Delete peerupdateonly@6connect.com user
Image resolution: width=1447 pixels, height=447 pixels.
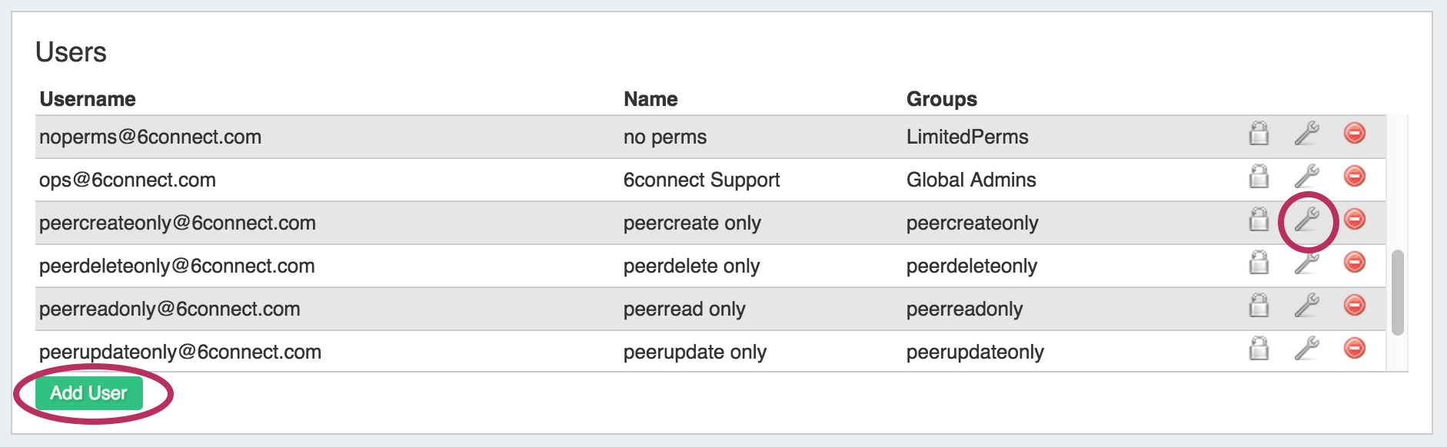coord(1354,348)
